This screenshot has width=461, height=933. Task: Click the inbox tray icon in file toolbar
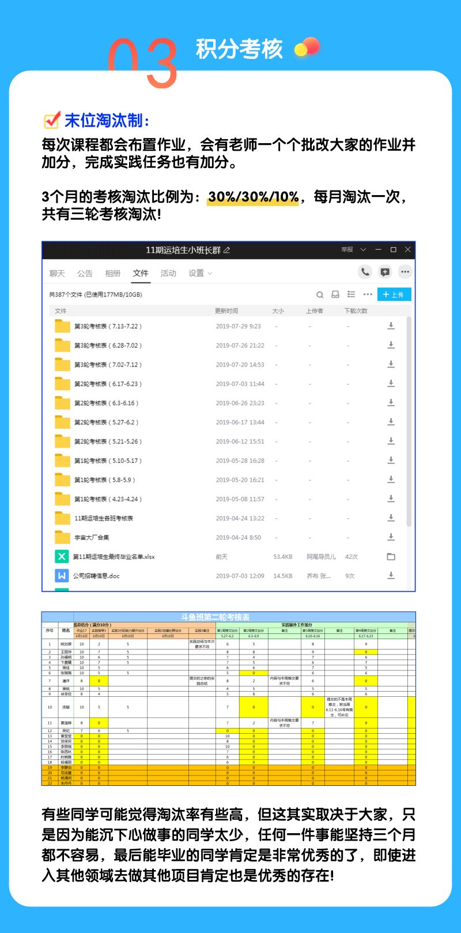tap(335, 294)
